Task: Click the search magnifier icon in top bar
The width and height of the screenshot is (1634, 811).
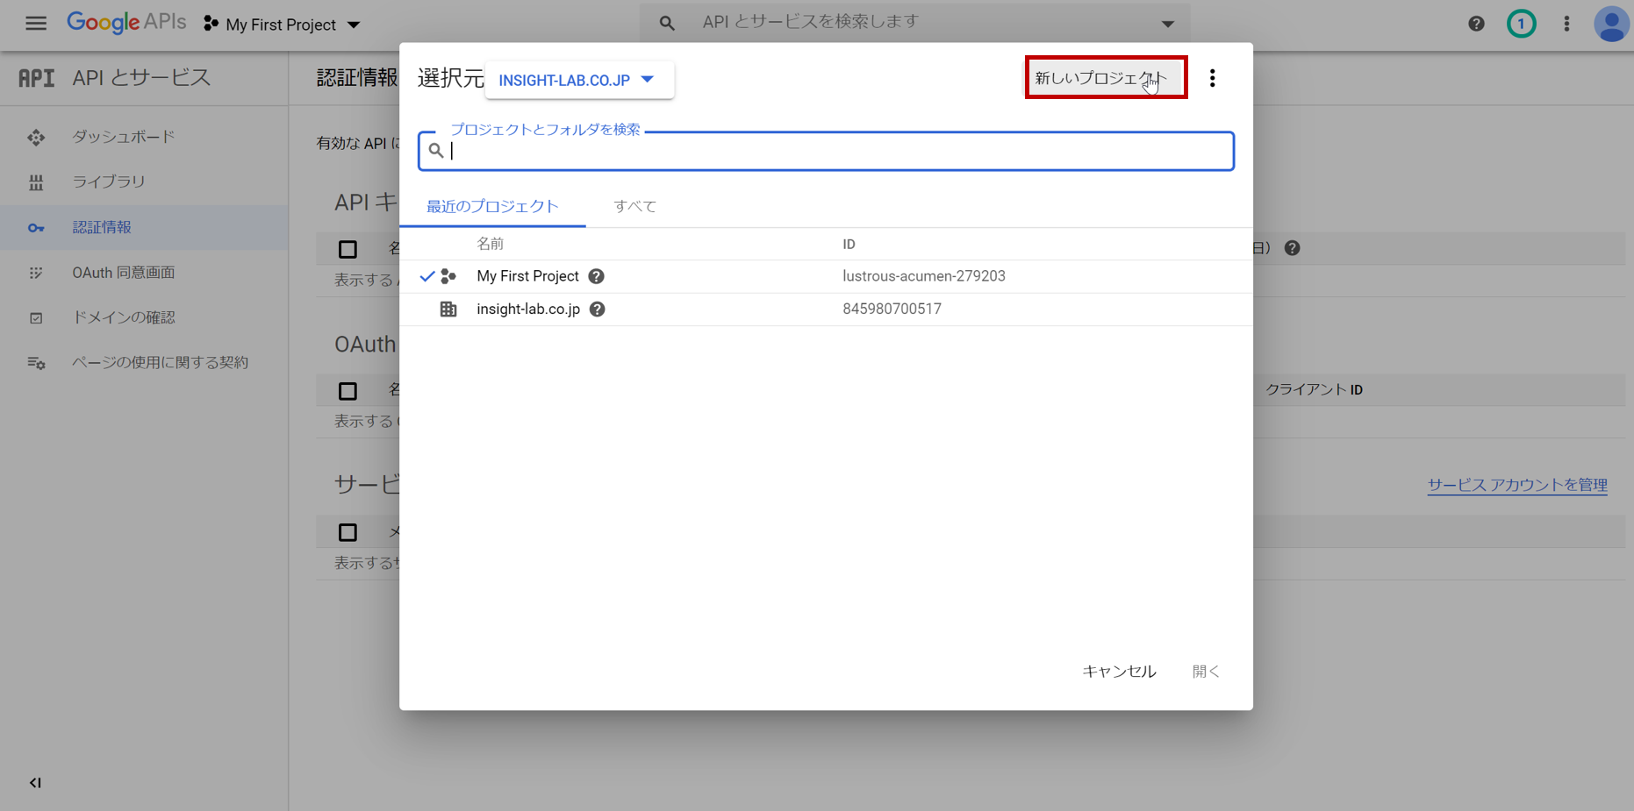Action: [667, 24]
